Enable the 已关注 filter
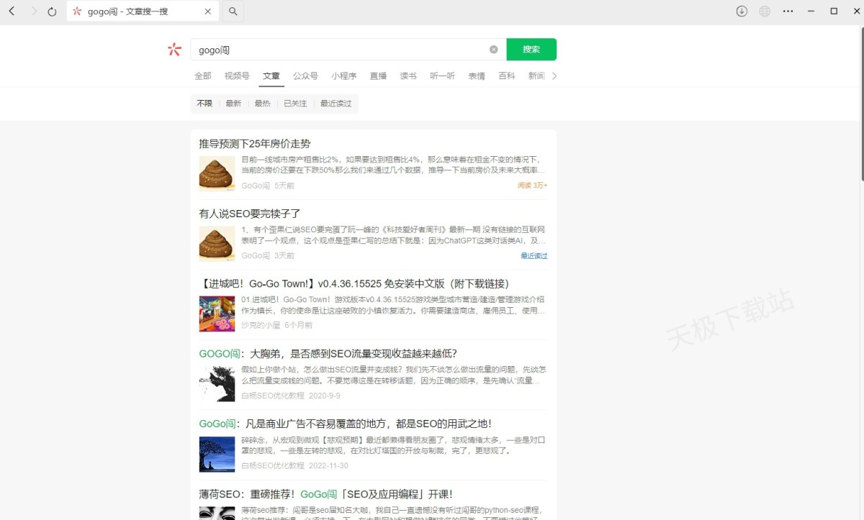The width and height of the screenshot is (864, 520). pyautogui.click(x=295, y=104)
